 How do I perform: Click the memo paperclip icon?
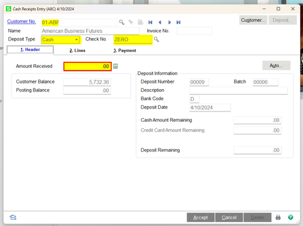[131, 22]
